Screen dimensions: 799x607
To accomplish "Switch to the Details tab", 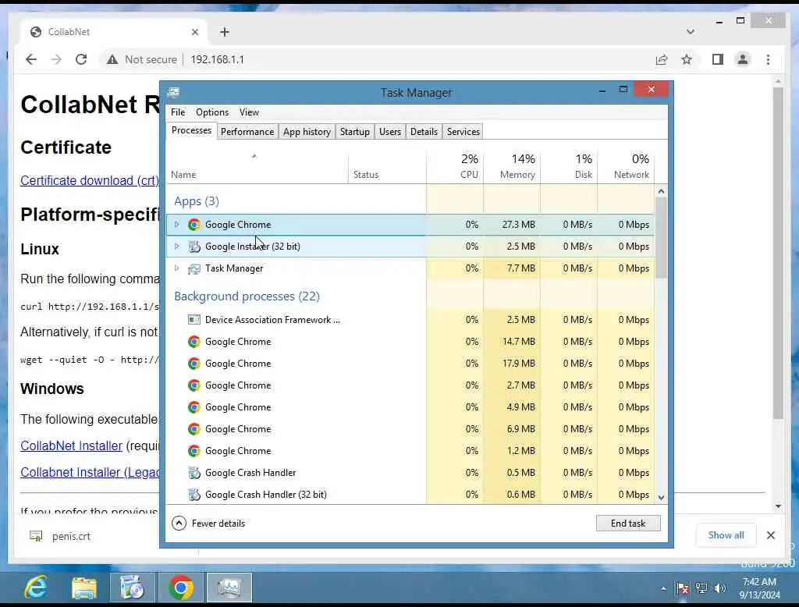I will (x=424, y=132).
